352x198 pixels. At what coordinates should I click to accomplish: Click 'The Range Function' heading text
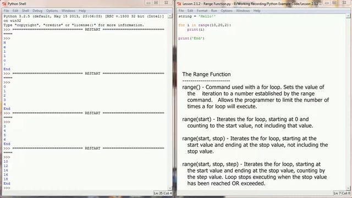click(x=206, y=74)
